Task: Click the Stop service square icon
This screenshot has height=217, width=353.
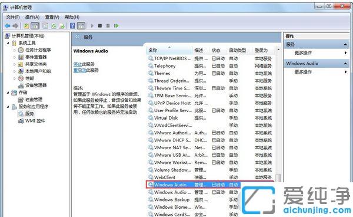Action: tap(100, 26)
